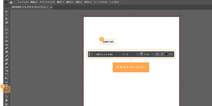The width and height of the screenshot is (212, 106).
Task: Expand the tools panel double-arrow
Action: click(x=5, y=6)
